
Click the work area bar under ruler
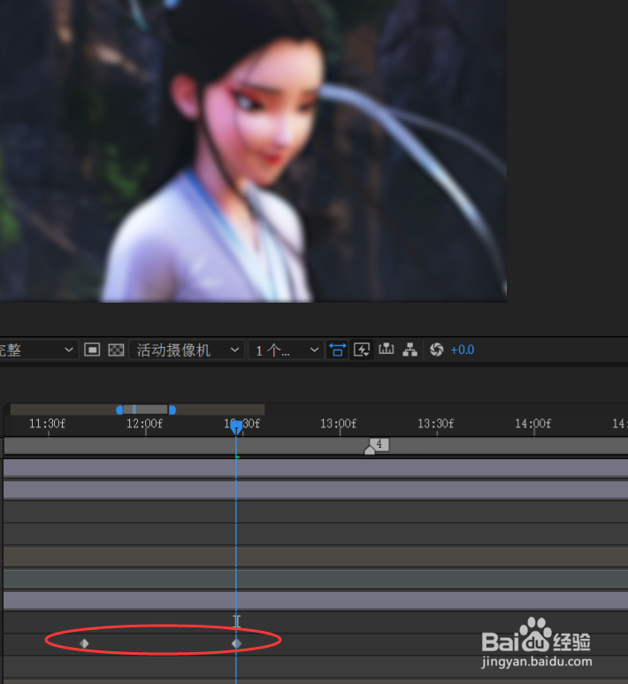coord(316,446)
